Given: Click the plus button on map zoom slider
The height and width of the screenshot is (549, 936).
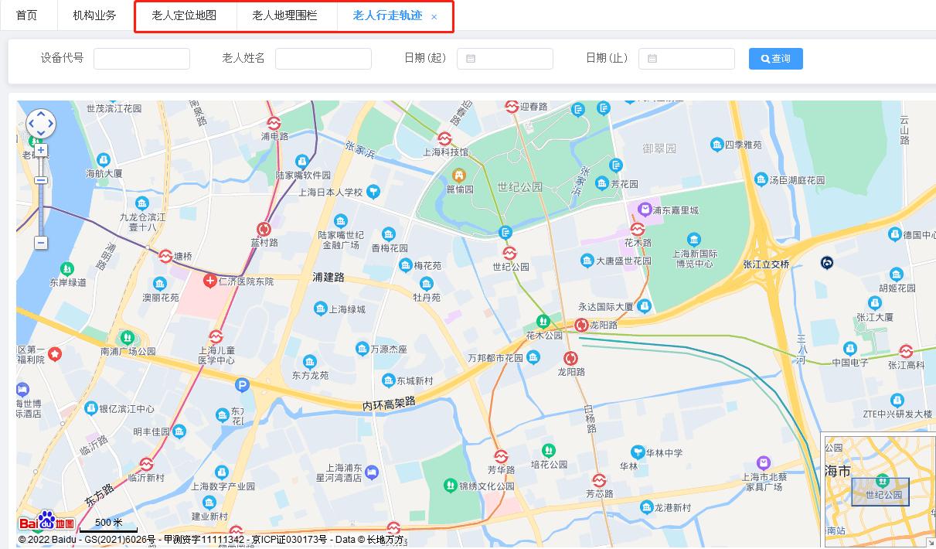Looking at the screenshot, I should point(40,149).
